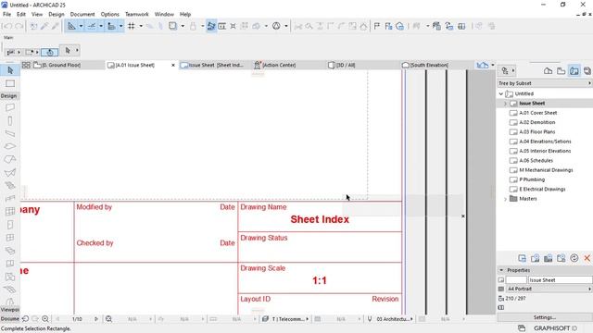The image size is (593, 333).
Task: Click the Update circular-arrow icon in Navigator
Action: coord(574,258)
